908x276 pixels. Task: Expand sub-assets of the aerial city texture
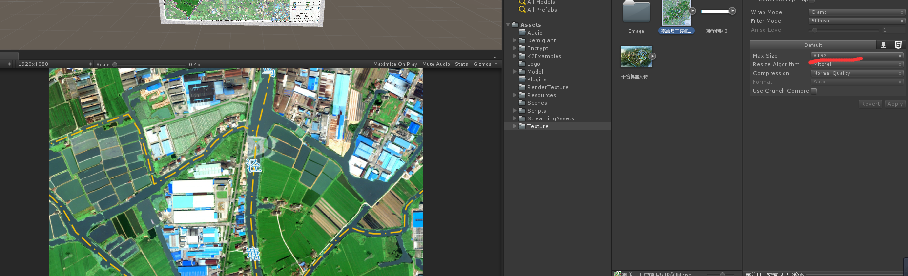tap(652, 56)
